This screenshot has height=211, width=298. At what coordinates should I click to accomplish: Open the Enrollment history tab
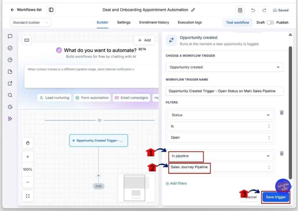154,22
